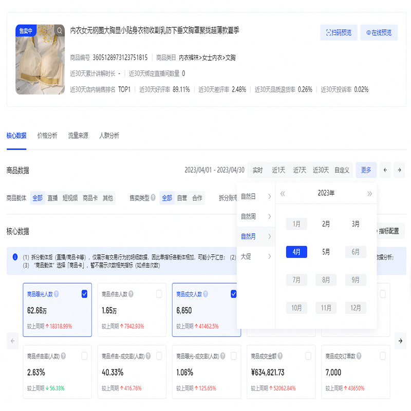
Task: Go to next period with right arrow
Action: pyautogui.click(x=400, y=170)
